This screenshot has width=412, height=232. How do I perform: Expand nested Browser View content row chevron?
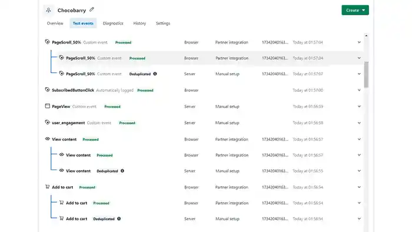click(x=359, y=155)
